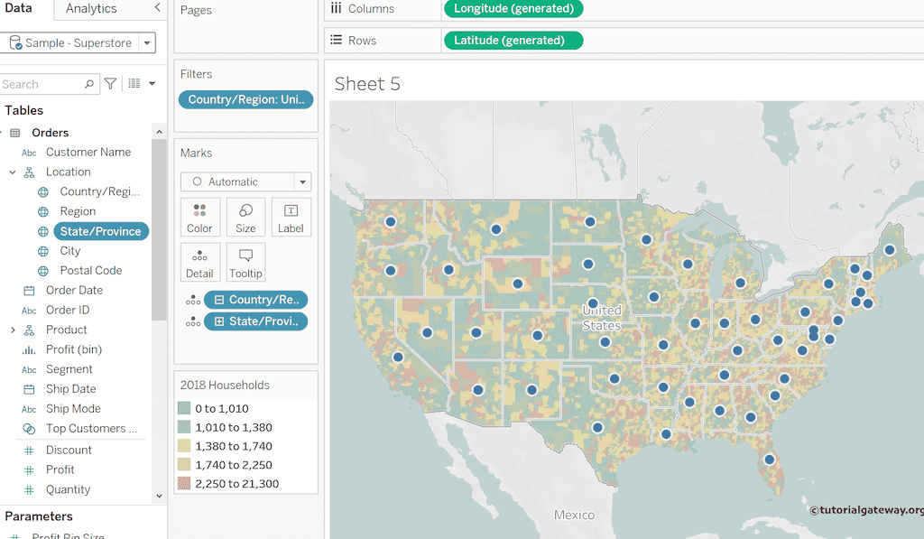Viewport: 924px width, 539px height.
Task: Collapse the Data pane with arrow icon
Action: point(158,8)
